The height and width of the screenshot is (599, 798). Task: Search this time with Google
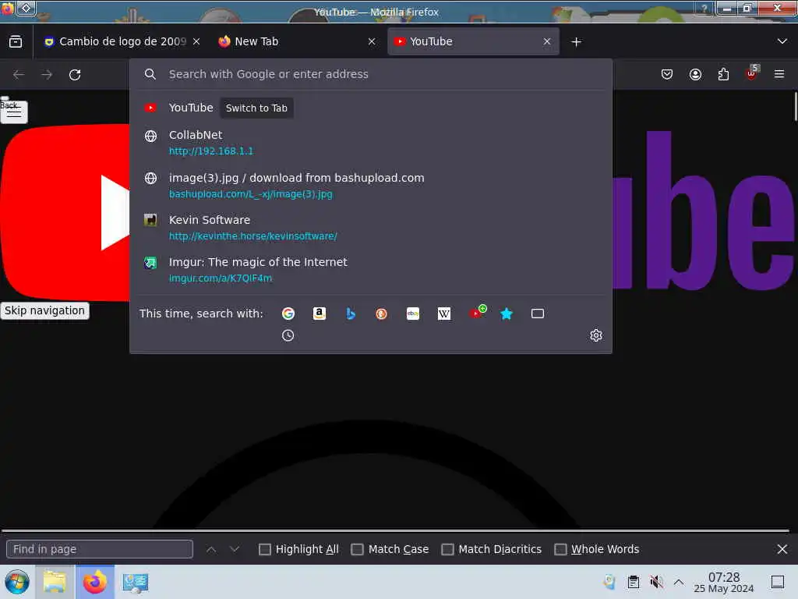click(288, 314)
